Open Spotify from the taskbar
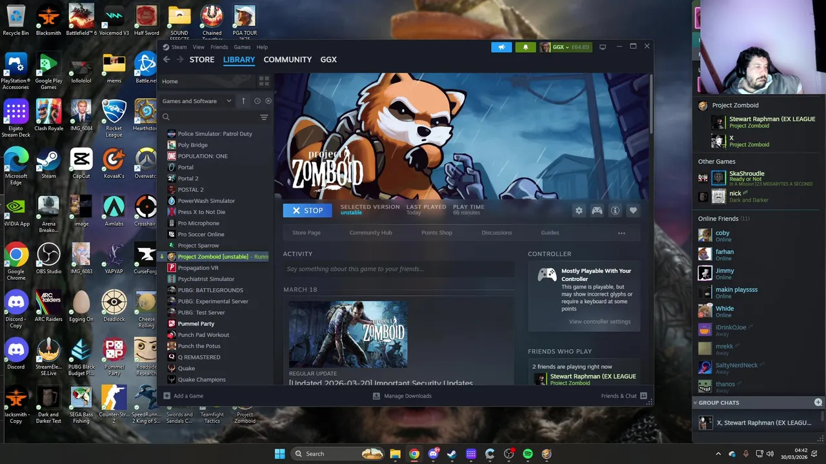This screenshot has height=464, width=826. (528, 454)
